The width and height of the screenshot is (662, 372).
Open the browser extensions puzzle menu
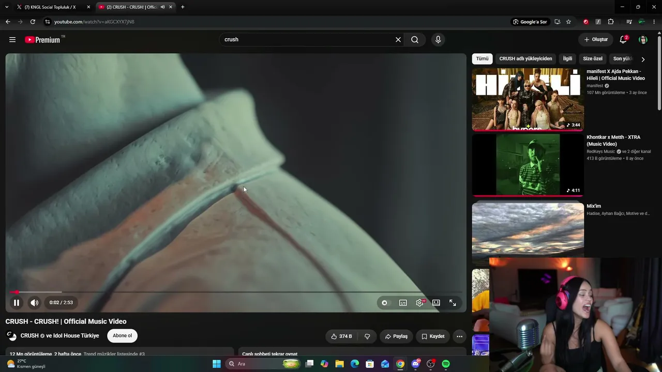pos(611,22)
